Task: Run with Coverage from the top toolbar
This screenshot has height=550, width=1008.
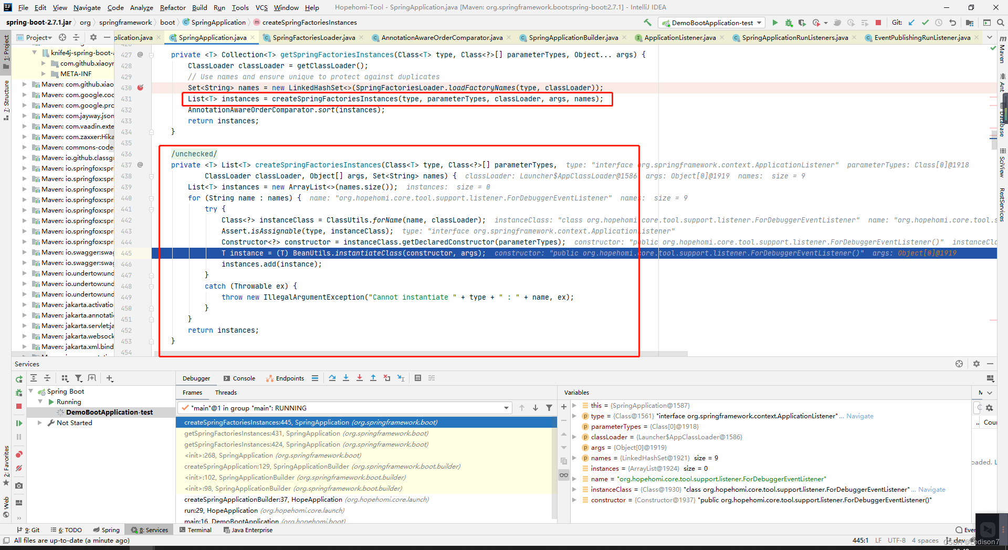Action: coord(802,23)
